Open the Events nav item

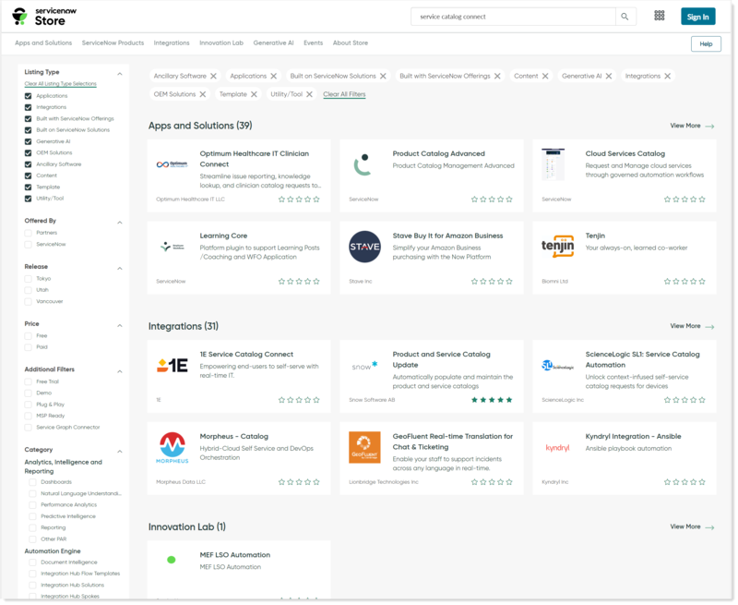pyautogui.click(x=314, y=42)
